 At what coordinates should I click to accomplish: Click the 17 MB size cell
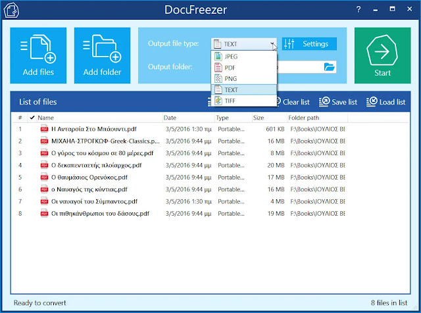[x=276, y=178]
